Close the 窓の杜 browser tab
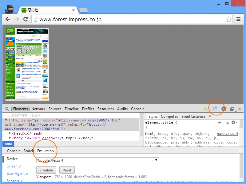The width and height of the screenshot is (246, 184). [73, 10]
